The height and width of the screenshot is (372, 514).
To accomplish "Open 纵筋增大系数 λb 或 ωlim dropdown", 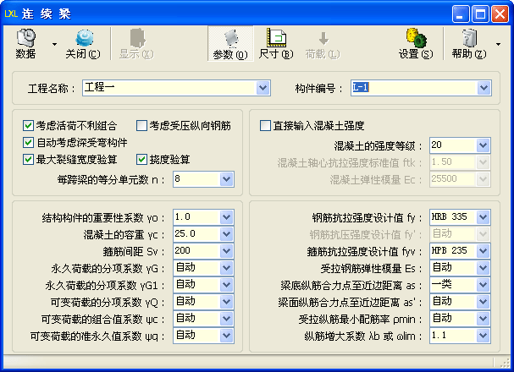I will click(483, 336).
